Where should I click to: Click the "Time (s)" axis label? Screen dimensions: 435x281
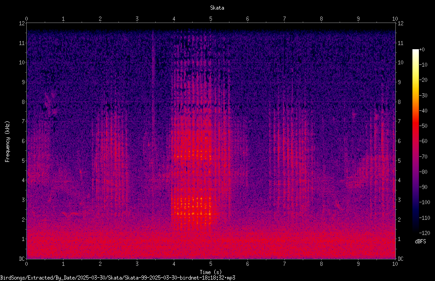coord(211,272)
